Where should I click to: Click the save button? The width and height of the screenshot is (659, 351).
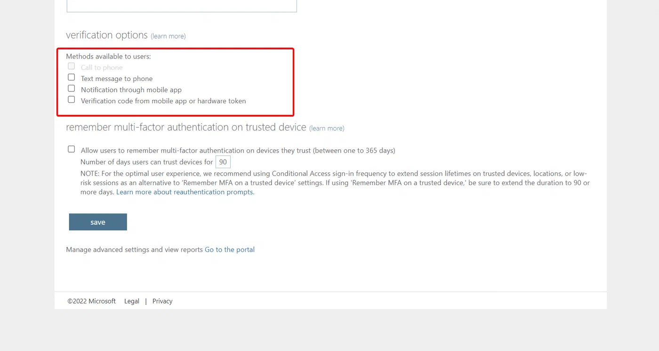[x=98, y=222]
